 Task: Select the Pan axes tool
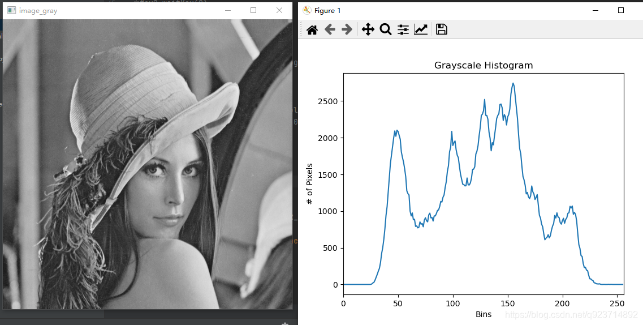point(368,29)
